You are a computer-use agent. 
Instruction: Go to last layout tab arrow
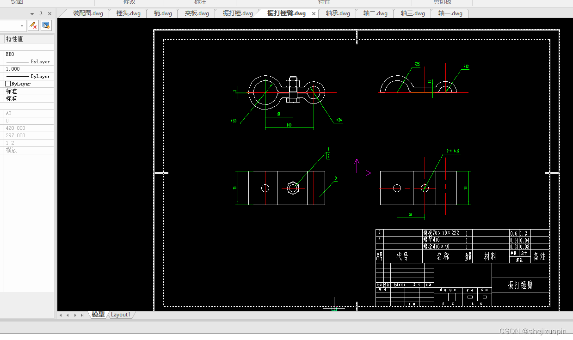(x=83, y=315)
